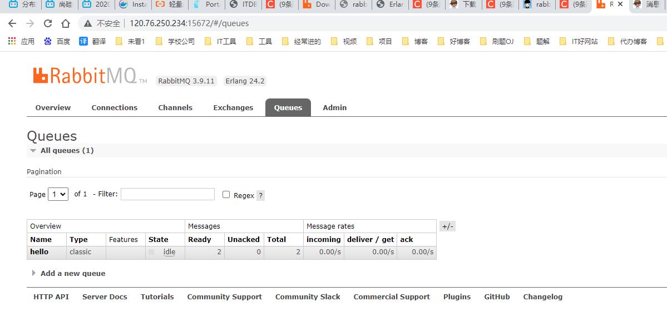Open the Plugins footer link
Screen dimensions: 667x326
coord(457,297)
